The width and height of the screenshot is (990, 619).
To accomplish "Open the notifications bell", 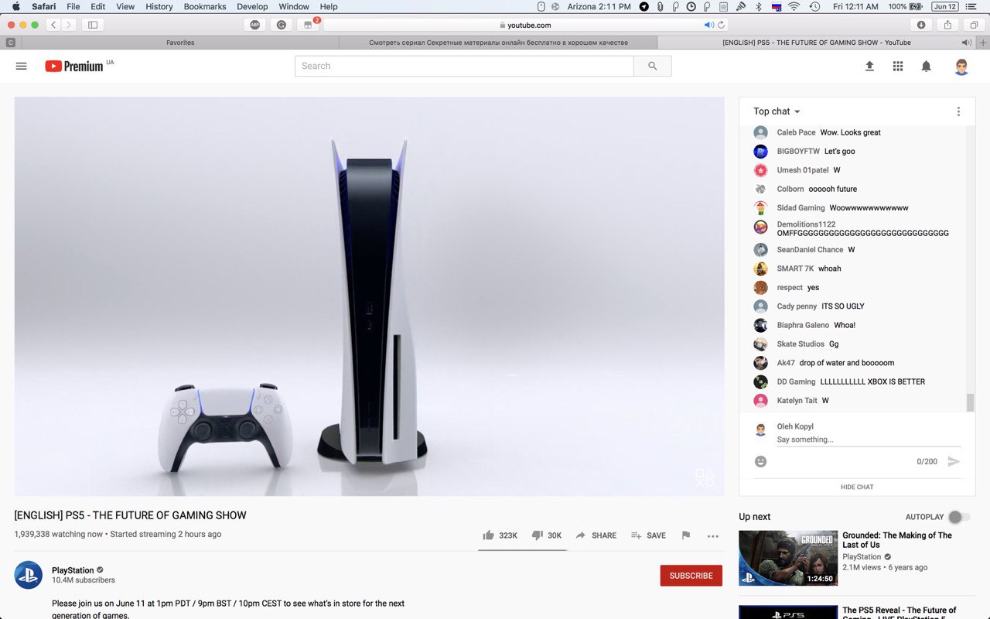I will (x=926, y=67).
